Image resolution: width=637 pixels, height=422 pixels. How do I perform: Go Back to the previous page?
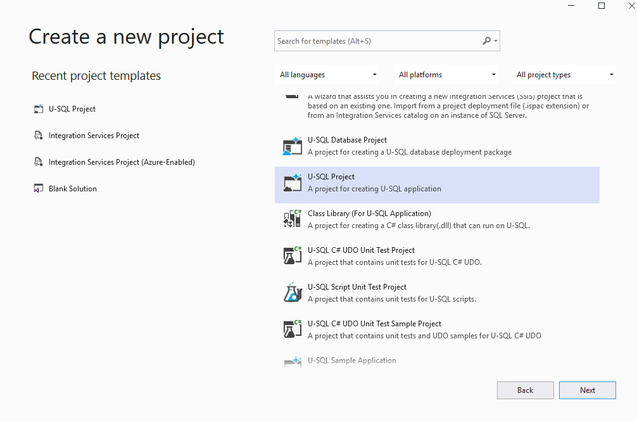(525, 390)
